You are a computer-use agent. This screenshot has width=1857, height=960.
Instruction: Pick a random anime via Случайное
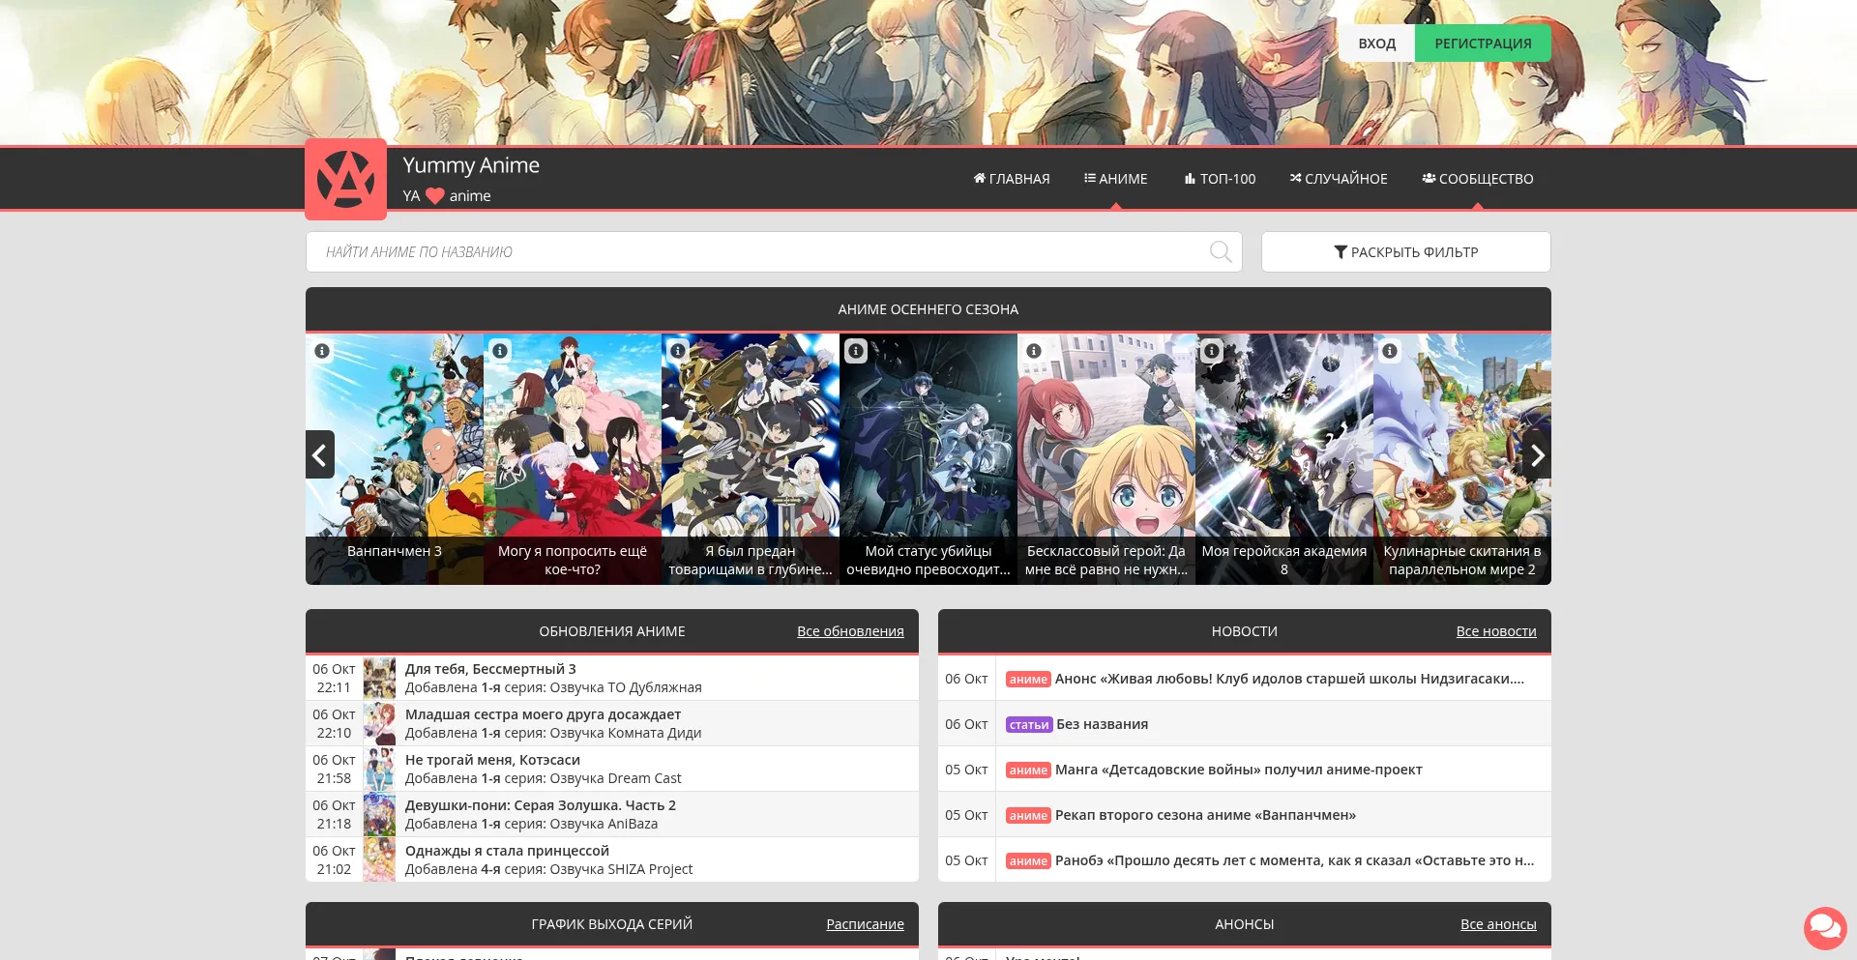(x=1339, y=179)
